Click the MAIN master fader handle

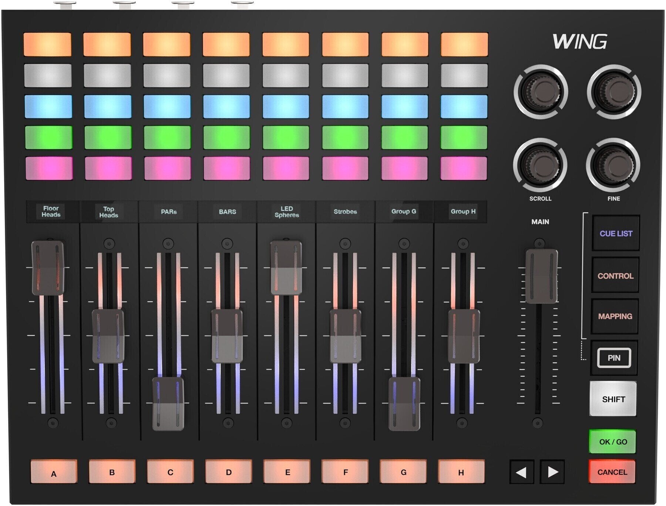click(541, 276)
